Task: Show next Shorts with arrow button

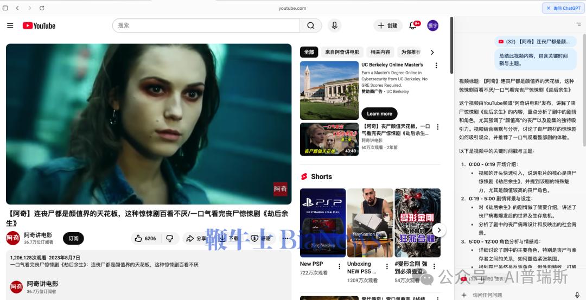Action: click(439, 230)
